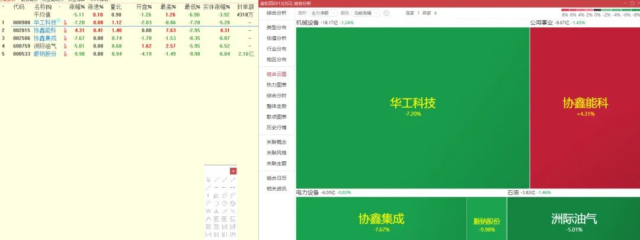640x240 pixels.
Task: Open the 主力净额 area dropdown
Action: (323, 13)
